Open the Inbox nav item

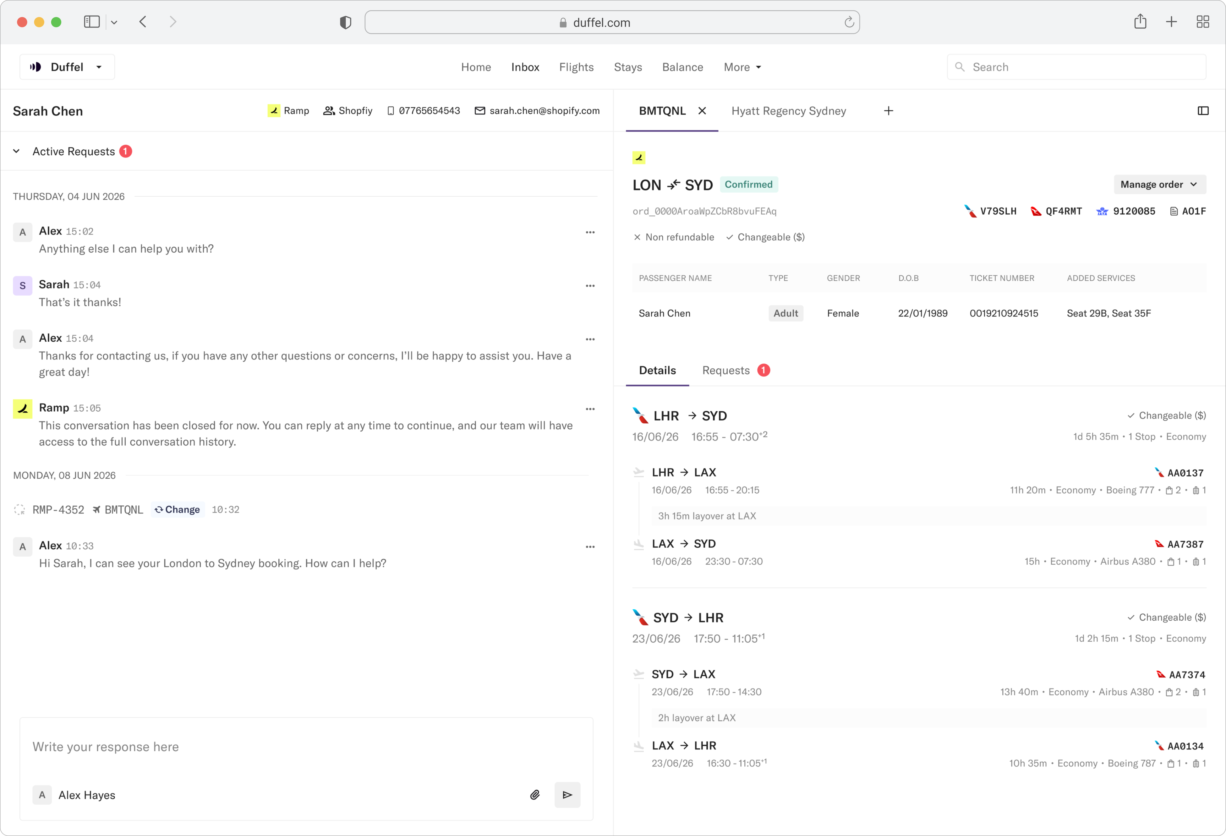pyautogui.click(x=525, y=67)
